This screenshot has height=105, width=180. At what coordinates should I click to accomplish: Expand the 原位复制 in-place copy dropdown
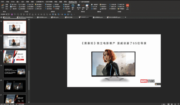click(42, 4)
